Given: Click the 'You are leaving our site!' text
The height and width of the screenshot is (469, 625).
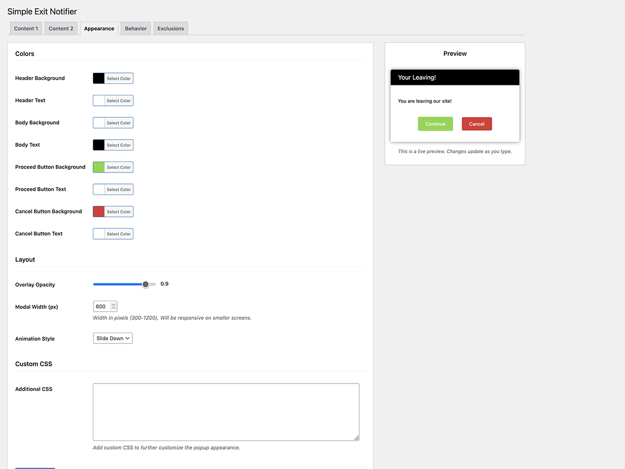Looking at the screenshot, I should click(x=424, y=101).
